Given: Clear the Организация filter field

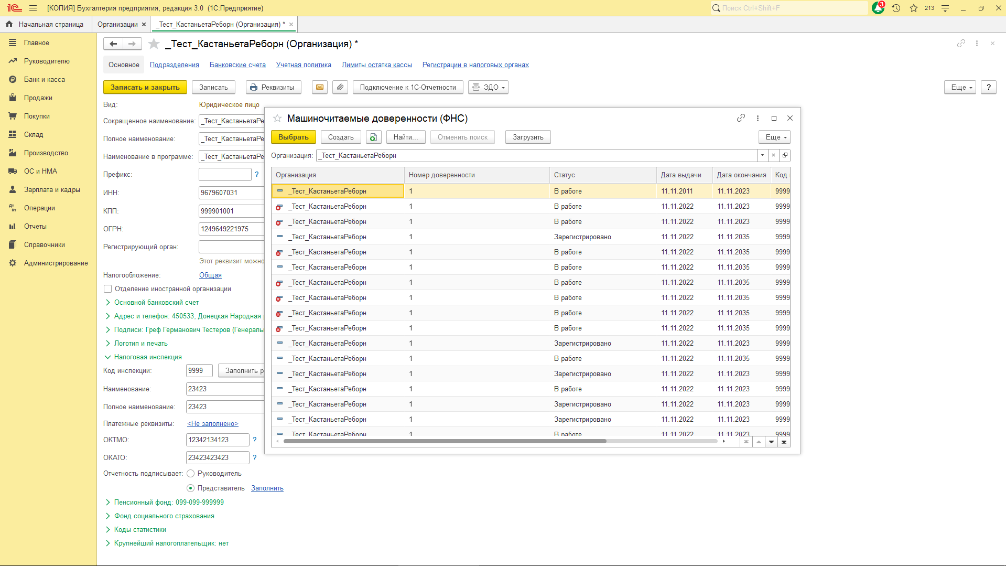Looking at the screenshot, I should [x=773, y=155].
